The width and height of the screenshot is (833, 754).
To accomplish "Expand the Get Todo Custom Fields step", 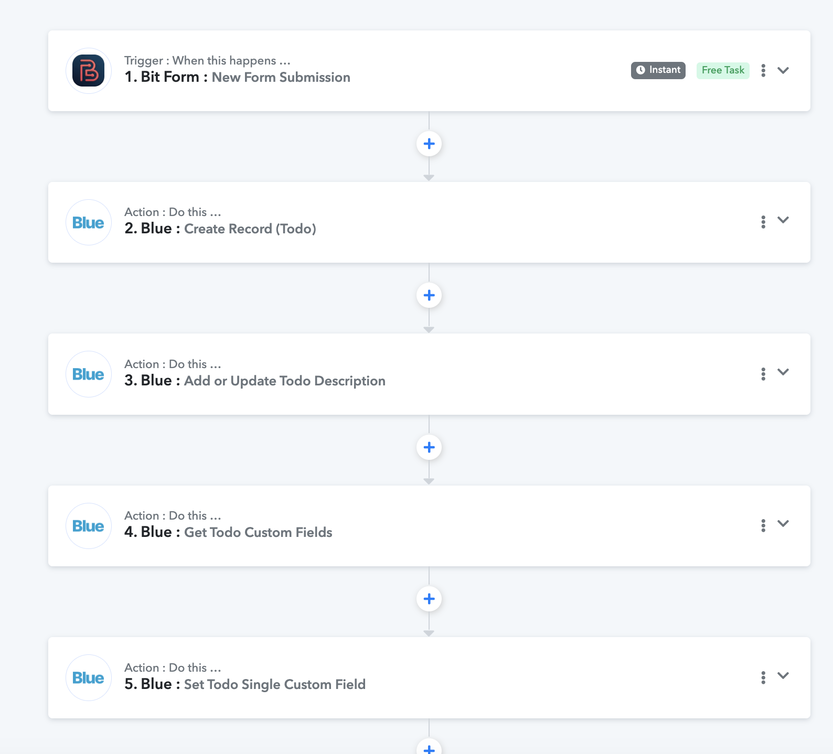I will 783,523.
